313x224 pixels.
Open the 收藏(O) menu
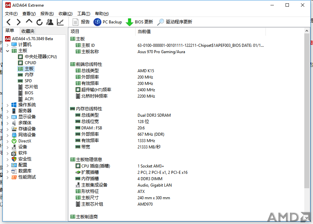pyautogui.click(x=66, y=14)
